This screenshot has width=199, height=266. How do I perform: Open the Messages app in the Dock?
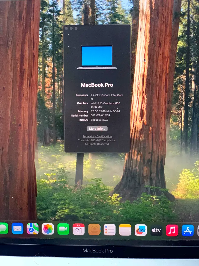click(3, 228)
